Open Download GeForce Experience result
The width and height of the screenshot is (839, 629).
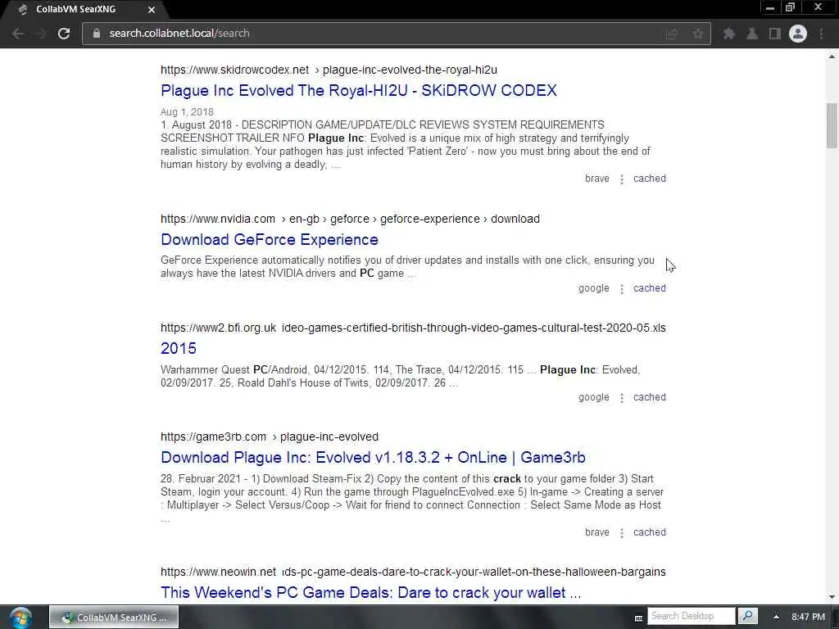pyautogui.click(x=269, y=240)
